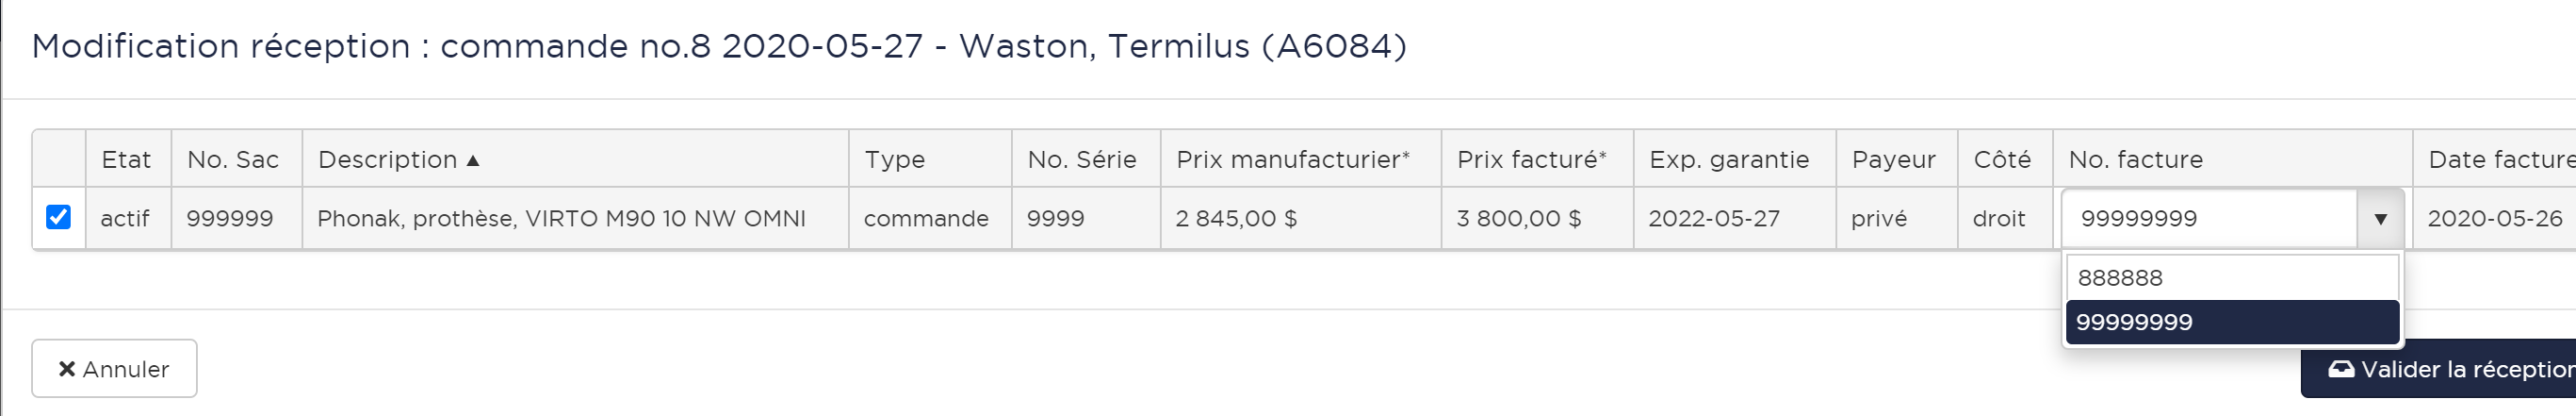Image resolution: width=2576 pixels, height=416 pixels.
Task: Select the Prix manufacturier column header
Action: [x=1292, y=160]
